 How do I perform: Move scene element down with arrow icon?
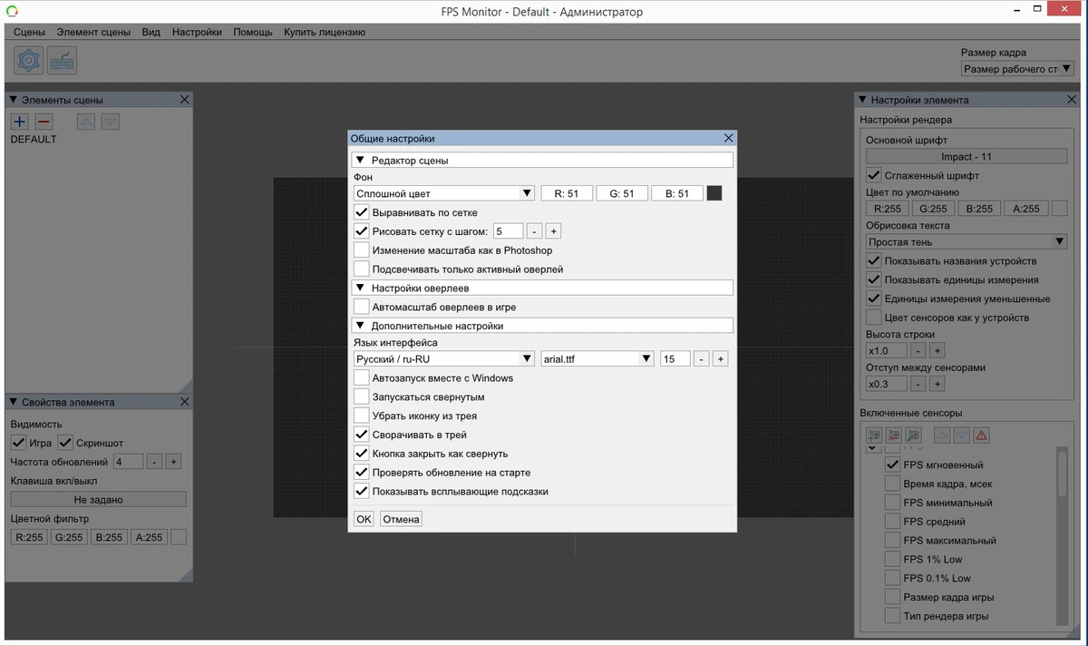[110, 122]
